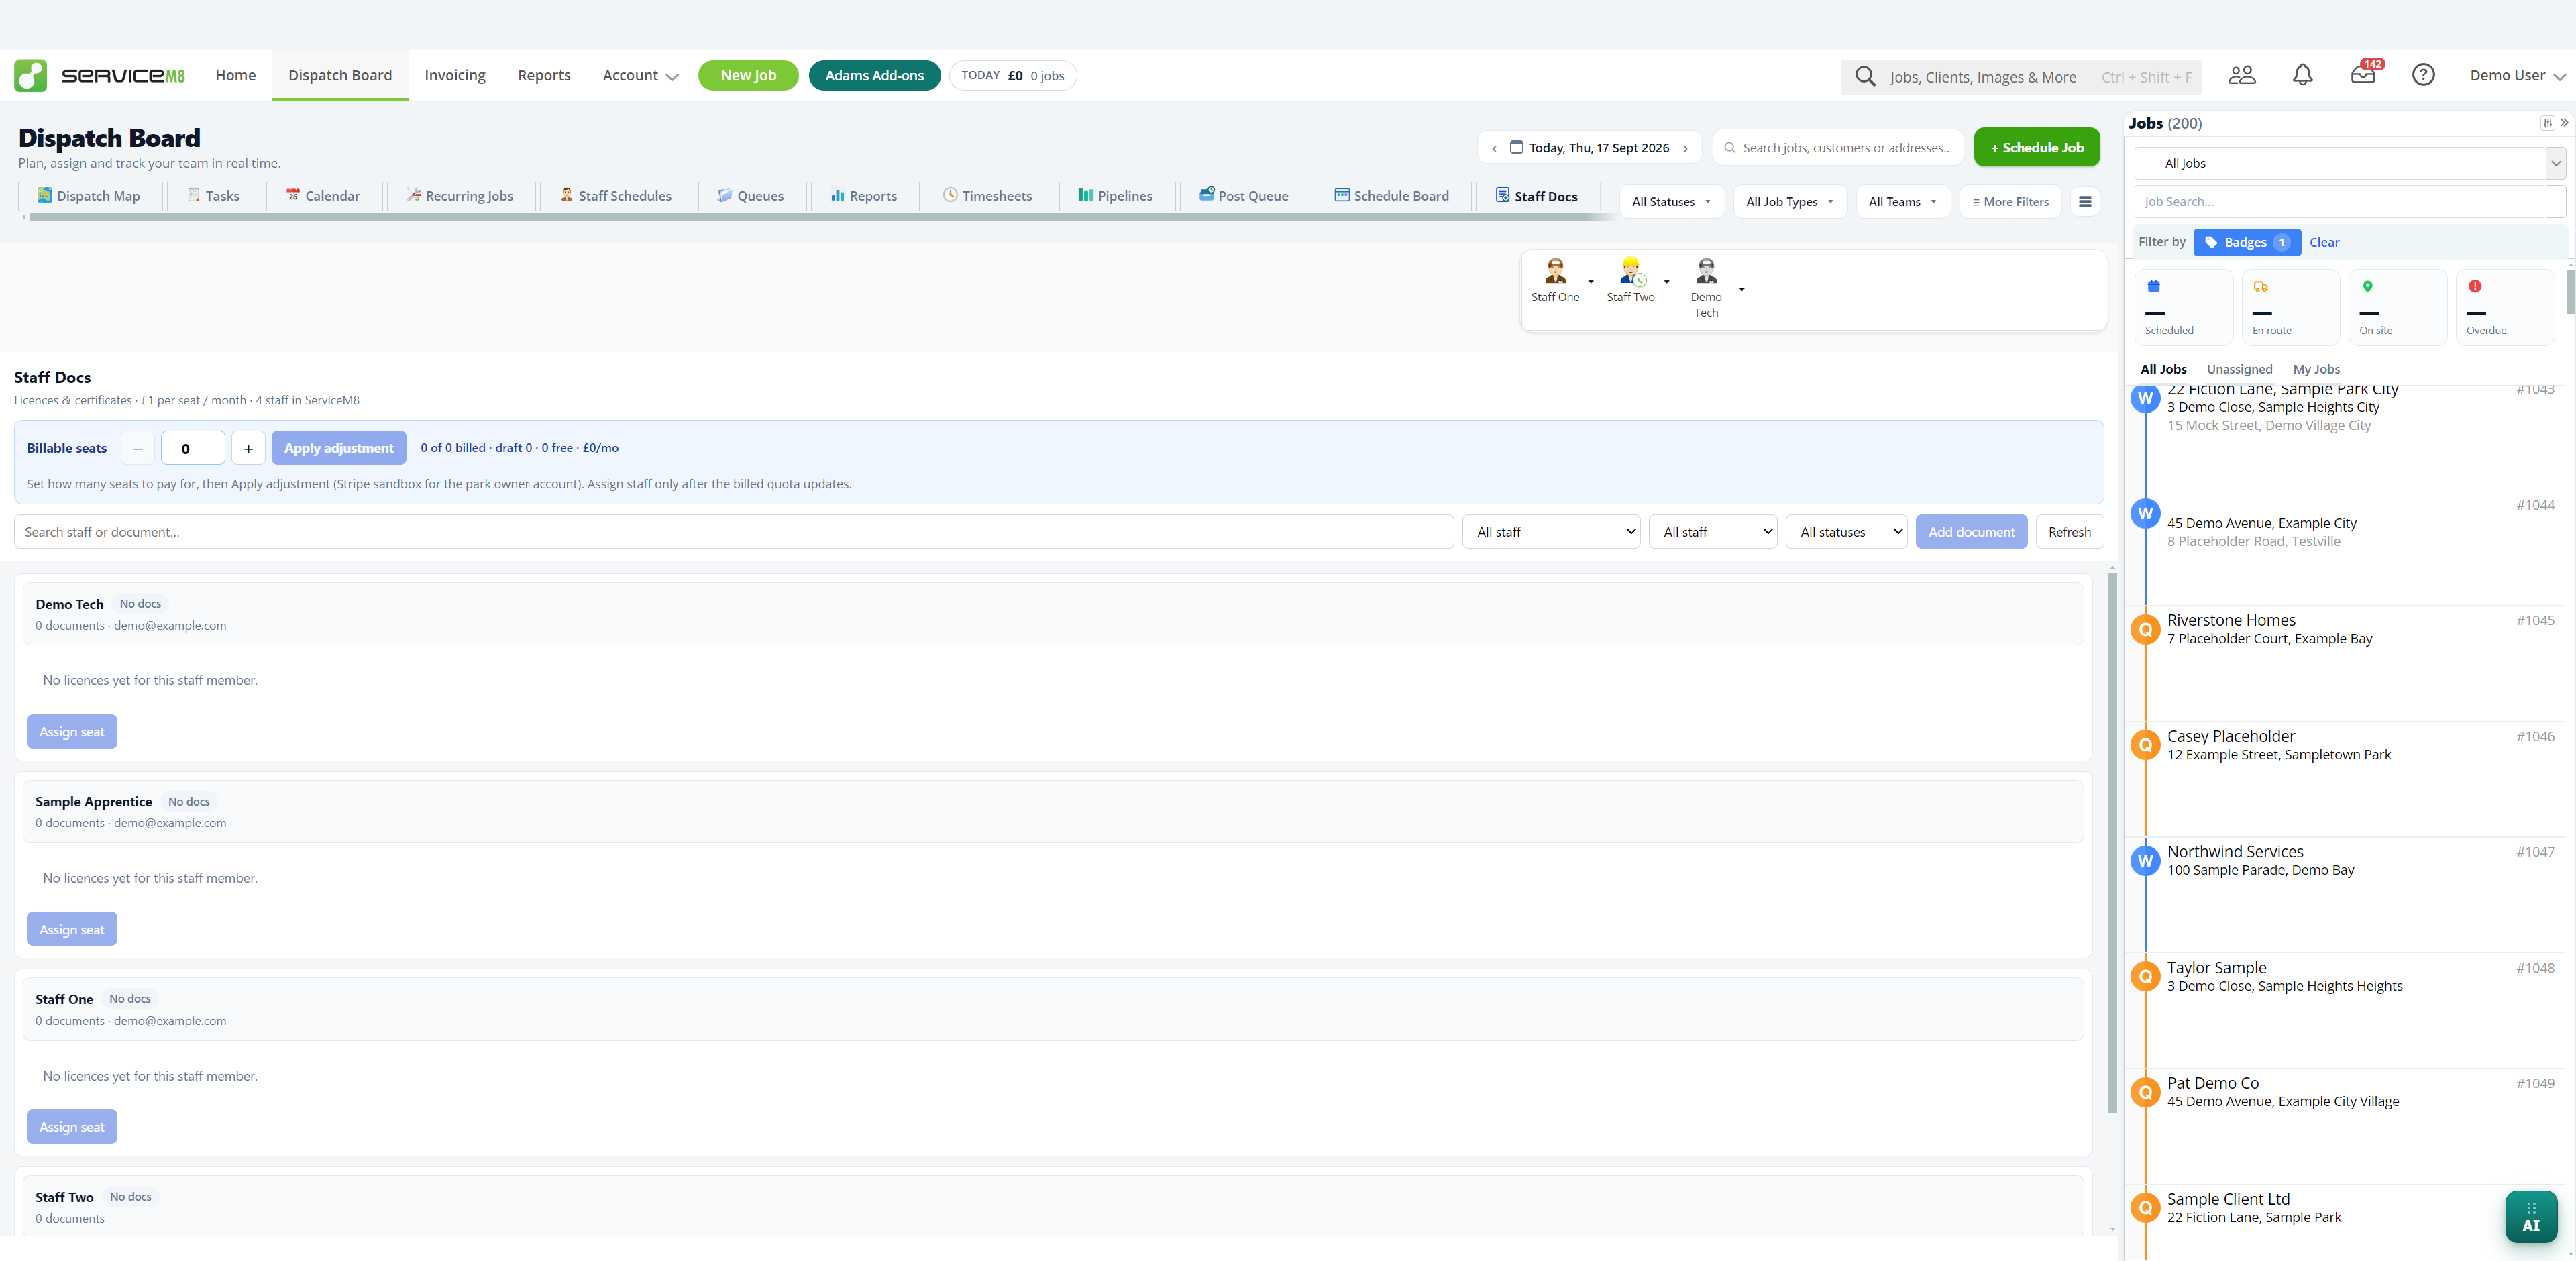Screen dimensions: 2576x1261
Task: Collapse the Jobs panel with double chevron
Action: tap(2564, 123)
